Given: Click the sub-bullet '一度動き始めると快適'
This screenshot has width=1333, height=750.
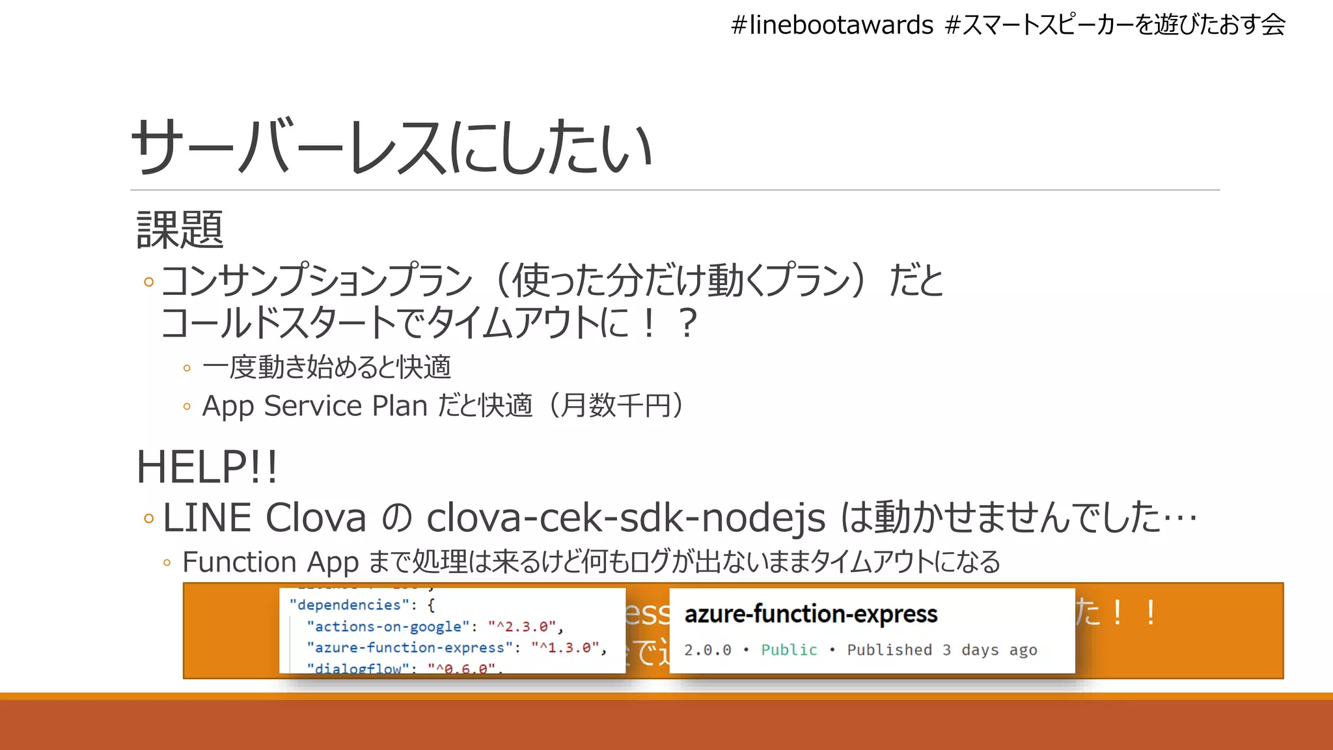Looking at the screenshot, I should (327, 367).
